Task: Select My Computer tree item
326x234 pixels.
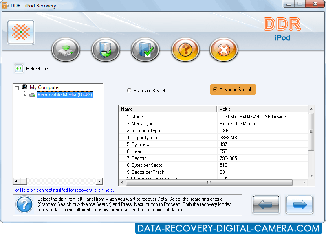Action: click(x=45, y=87)
